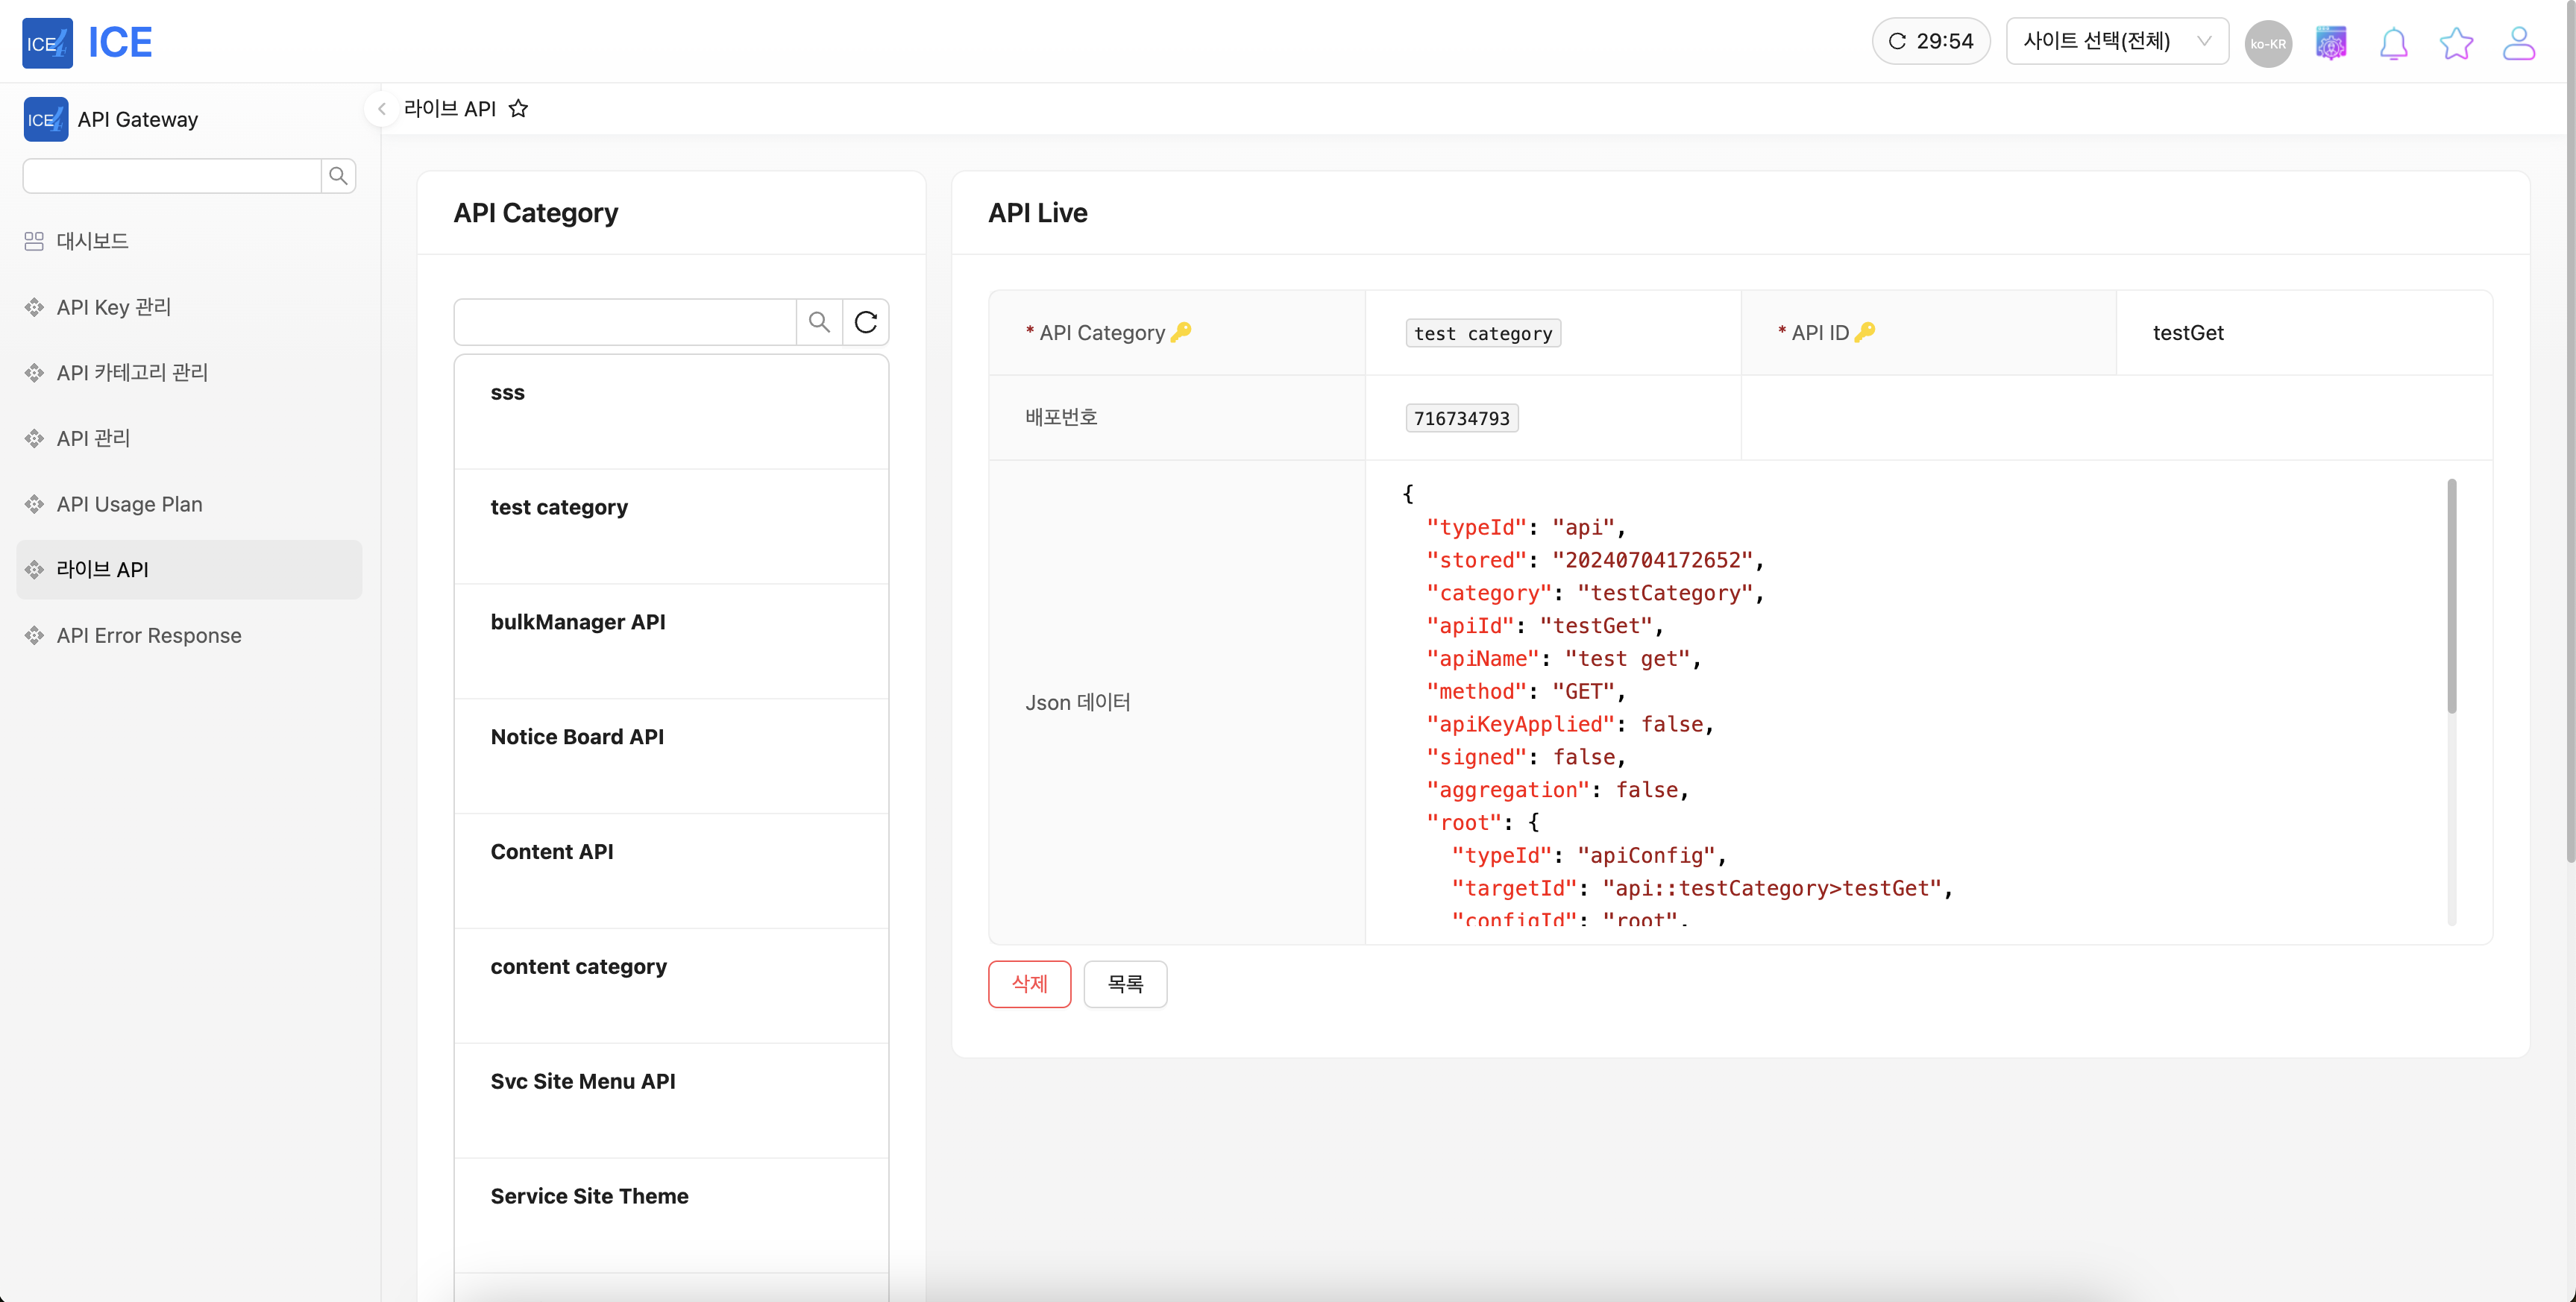
Task: Click the JSON data scrollbar
Action: (2451, 596)
